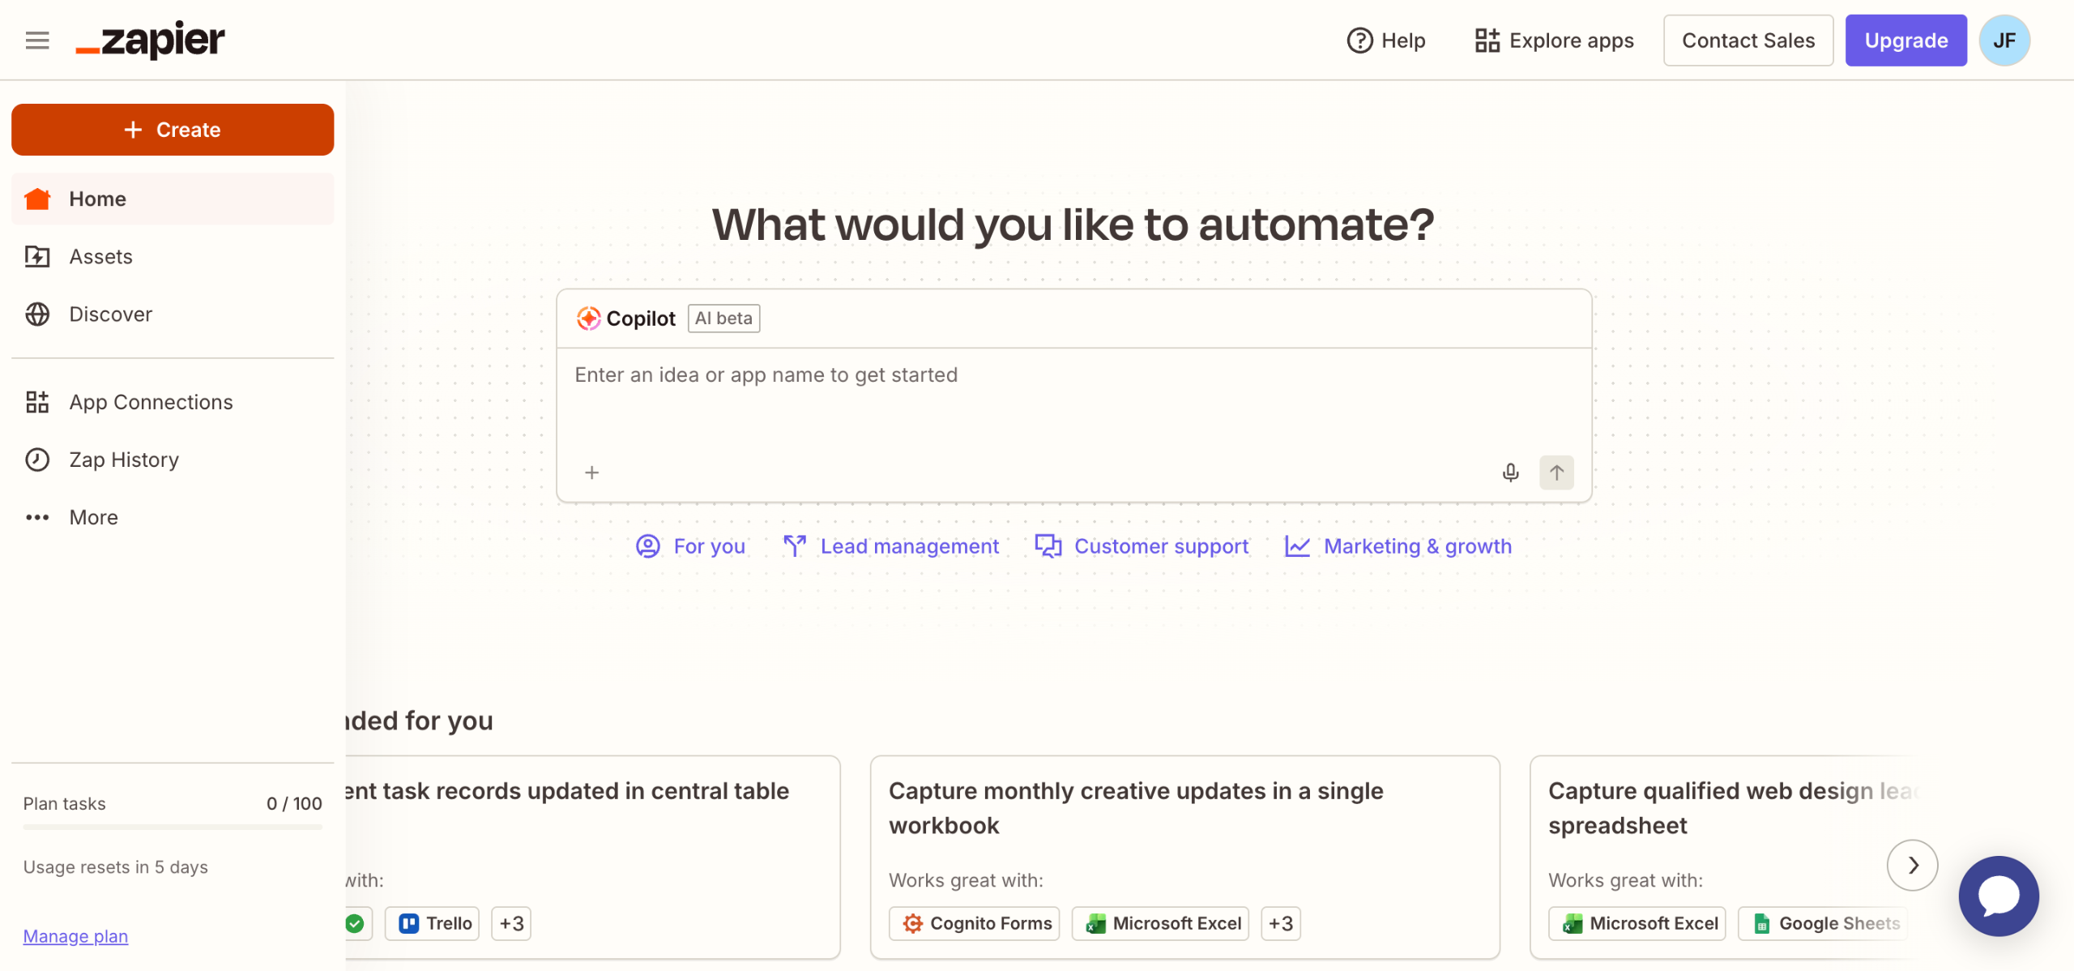Open the Manage plan link
Image resolution: width=2074 pixels, height=971 pixels.
[75, 936]
